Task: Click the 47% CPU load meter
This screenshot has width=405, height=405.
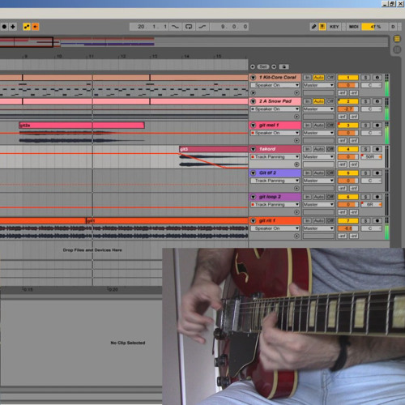Action: [x=375, y=27]
